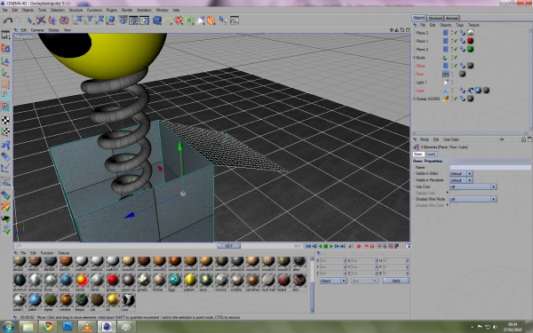The image size is (533, 333).
Task: Click the Light 1 object icon
Action: [446, 83]
